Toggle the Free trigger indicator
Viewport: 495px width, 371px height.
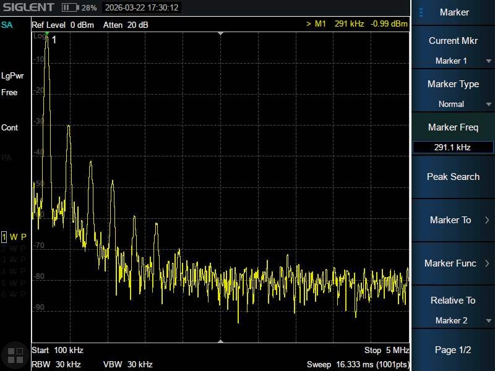click(x=10, y=92)
